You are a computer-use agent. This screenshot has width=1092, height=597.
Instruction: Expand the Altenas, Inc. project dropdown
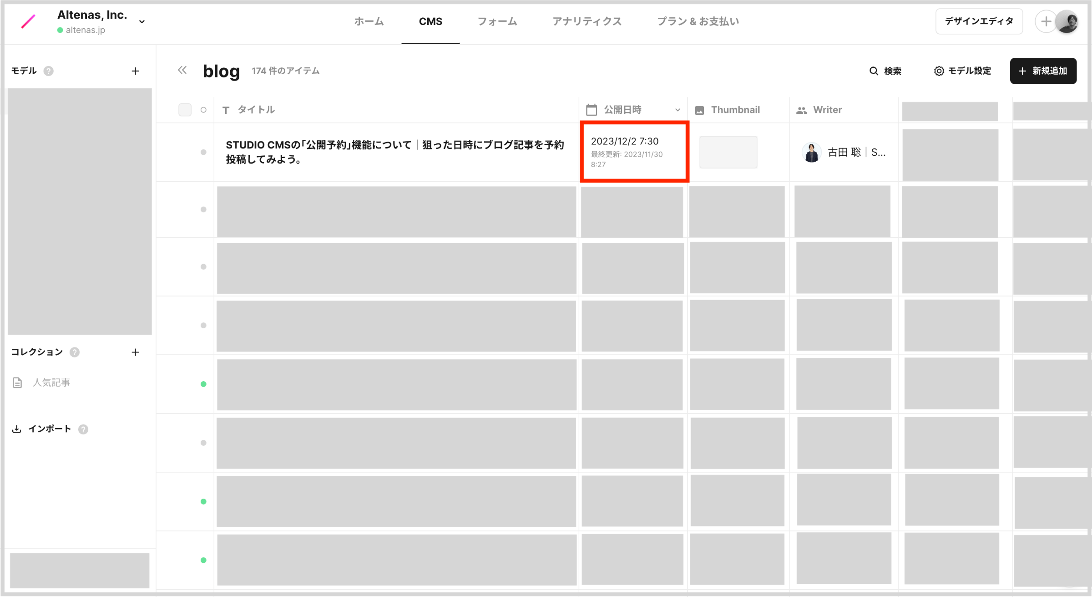coord(142,22)
